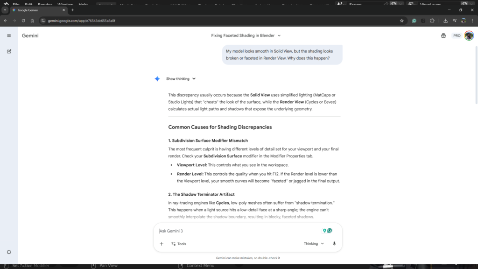Reload the page with the refresh button
This screenshot has width=478, height=269.
click(x=23, y=21)
